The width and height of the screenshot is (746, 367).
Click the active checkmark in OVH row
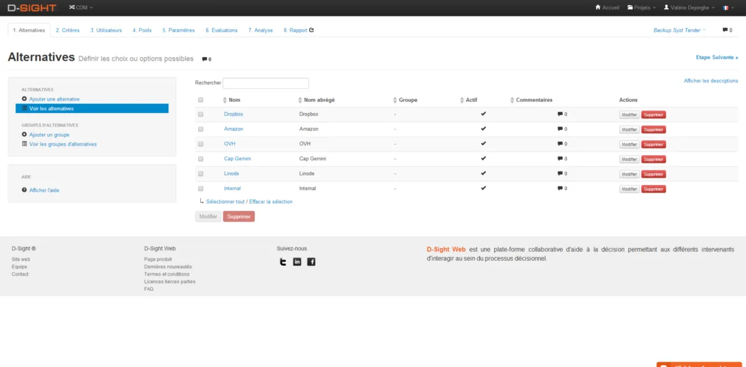[x=483, y=143]
